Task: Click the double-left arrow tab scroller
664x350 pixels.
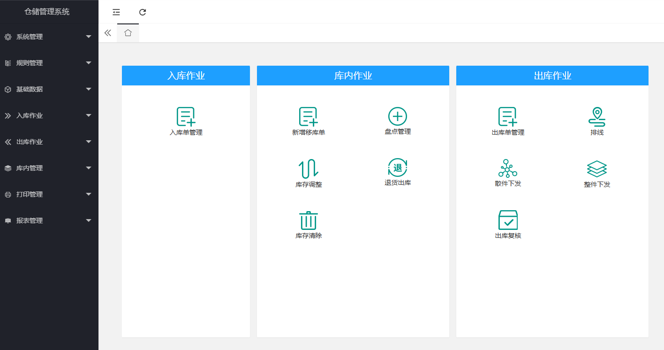Action: [x=107, y=33]
